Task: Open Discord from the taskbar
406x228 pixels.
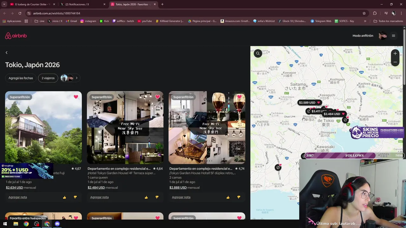Action: (x=57, y=224)
